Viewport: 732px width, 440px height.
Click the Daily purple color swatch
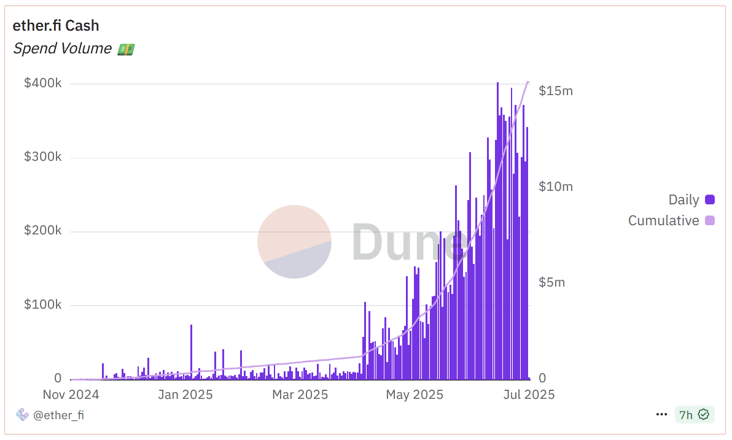tap(710, 199)
